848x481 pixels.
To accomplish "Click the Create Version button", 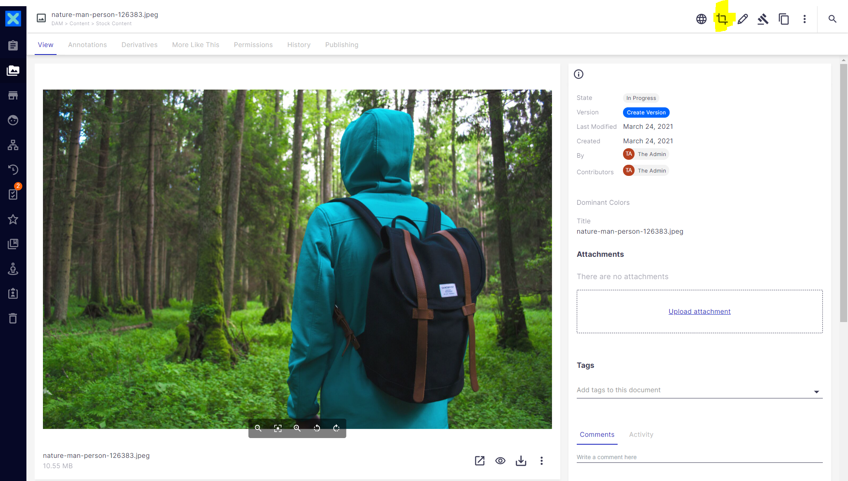I will (646, 112).
